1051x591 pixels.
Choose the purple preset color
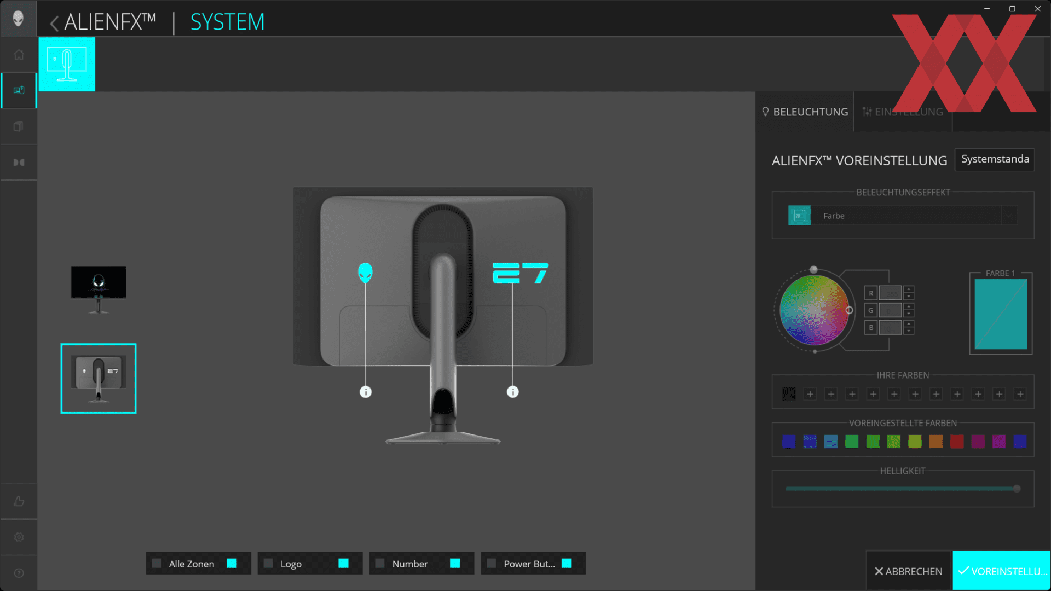tap(999, 442)
